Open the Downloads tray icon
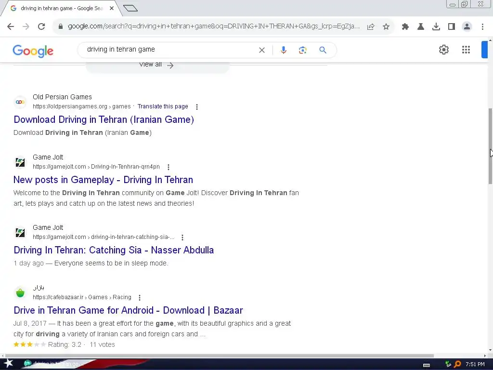 (436, 27)
